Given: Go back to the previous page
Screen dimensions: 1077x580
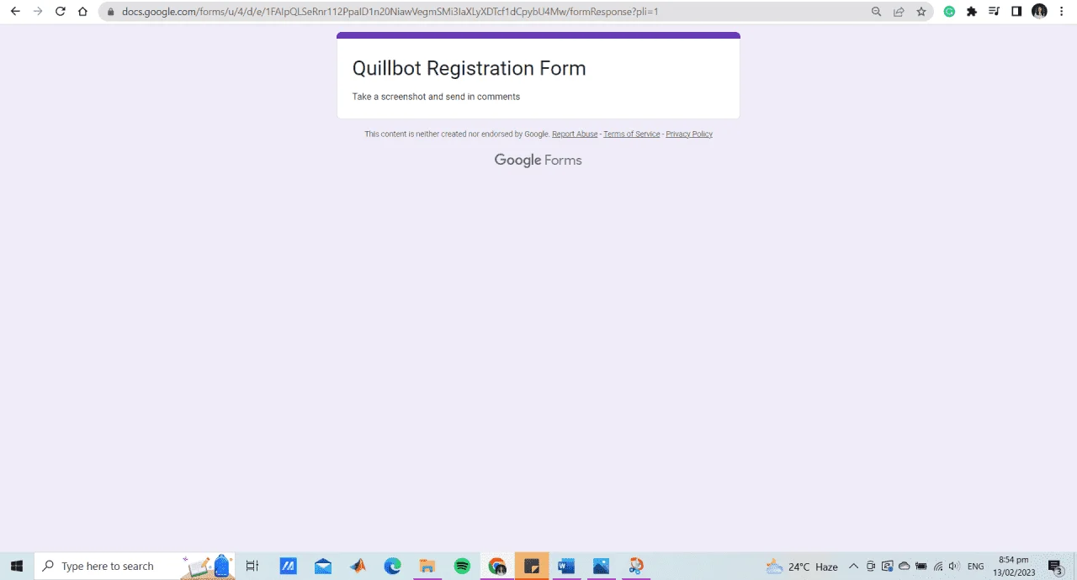Looking at the screenshot, I should tap(14, 12).
